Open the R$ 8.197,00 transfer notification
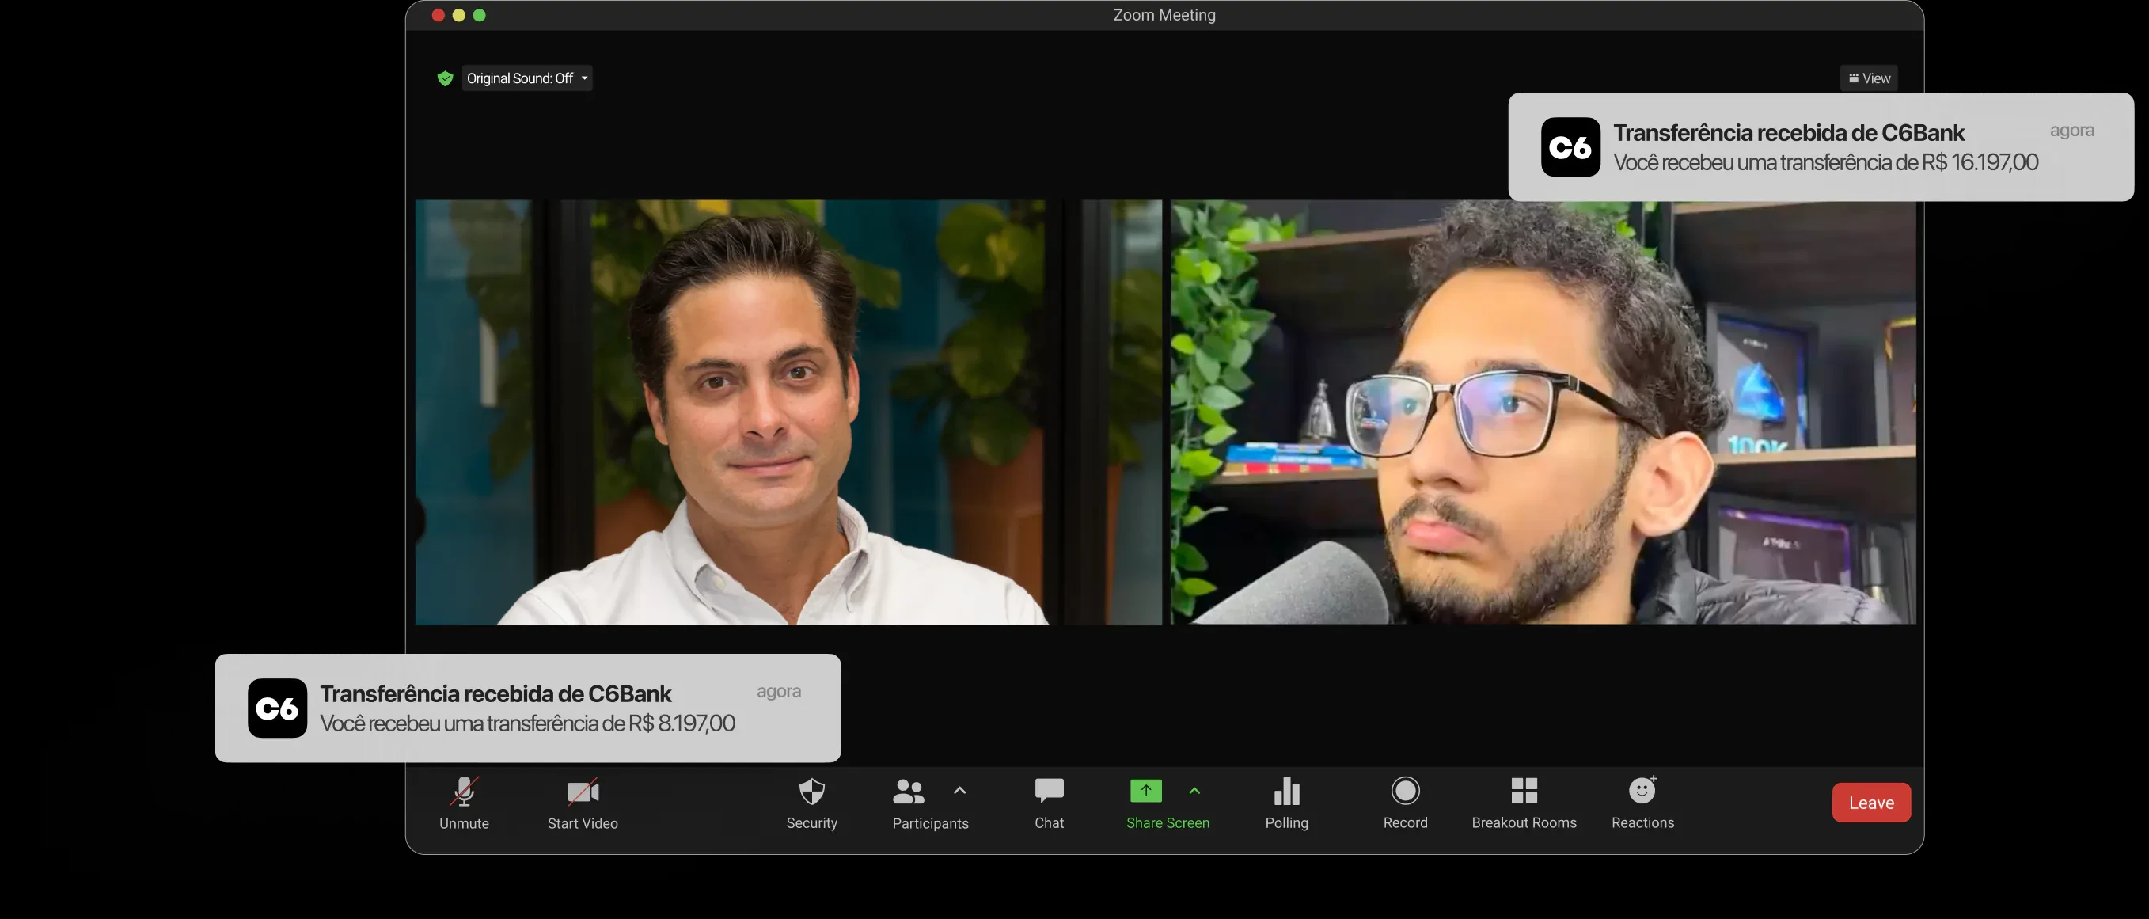The image size is (2149, 919). (527, 708)
